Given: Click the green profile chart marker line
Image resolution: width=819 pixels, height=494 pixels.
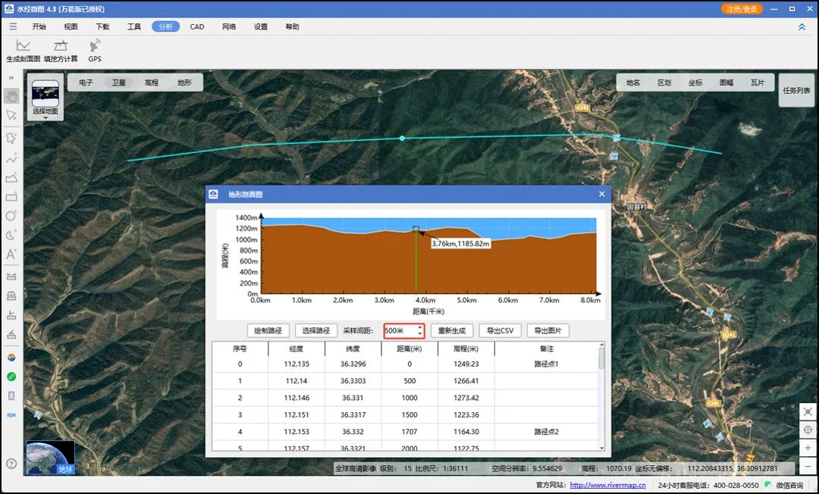Looking at the screenshot, I should [x=416, y=261].
